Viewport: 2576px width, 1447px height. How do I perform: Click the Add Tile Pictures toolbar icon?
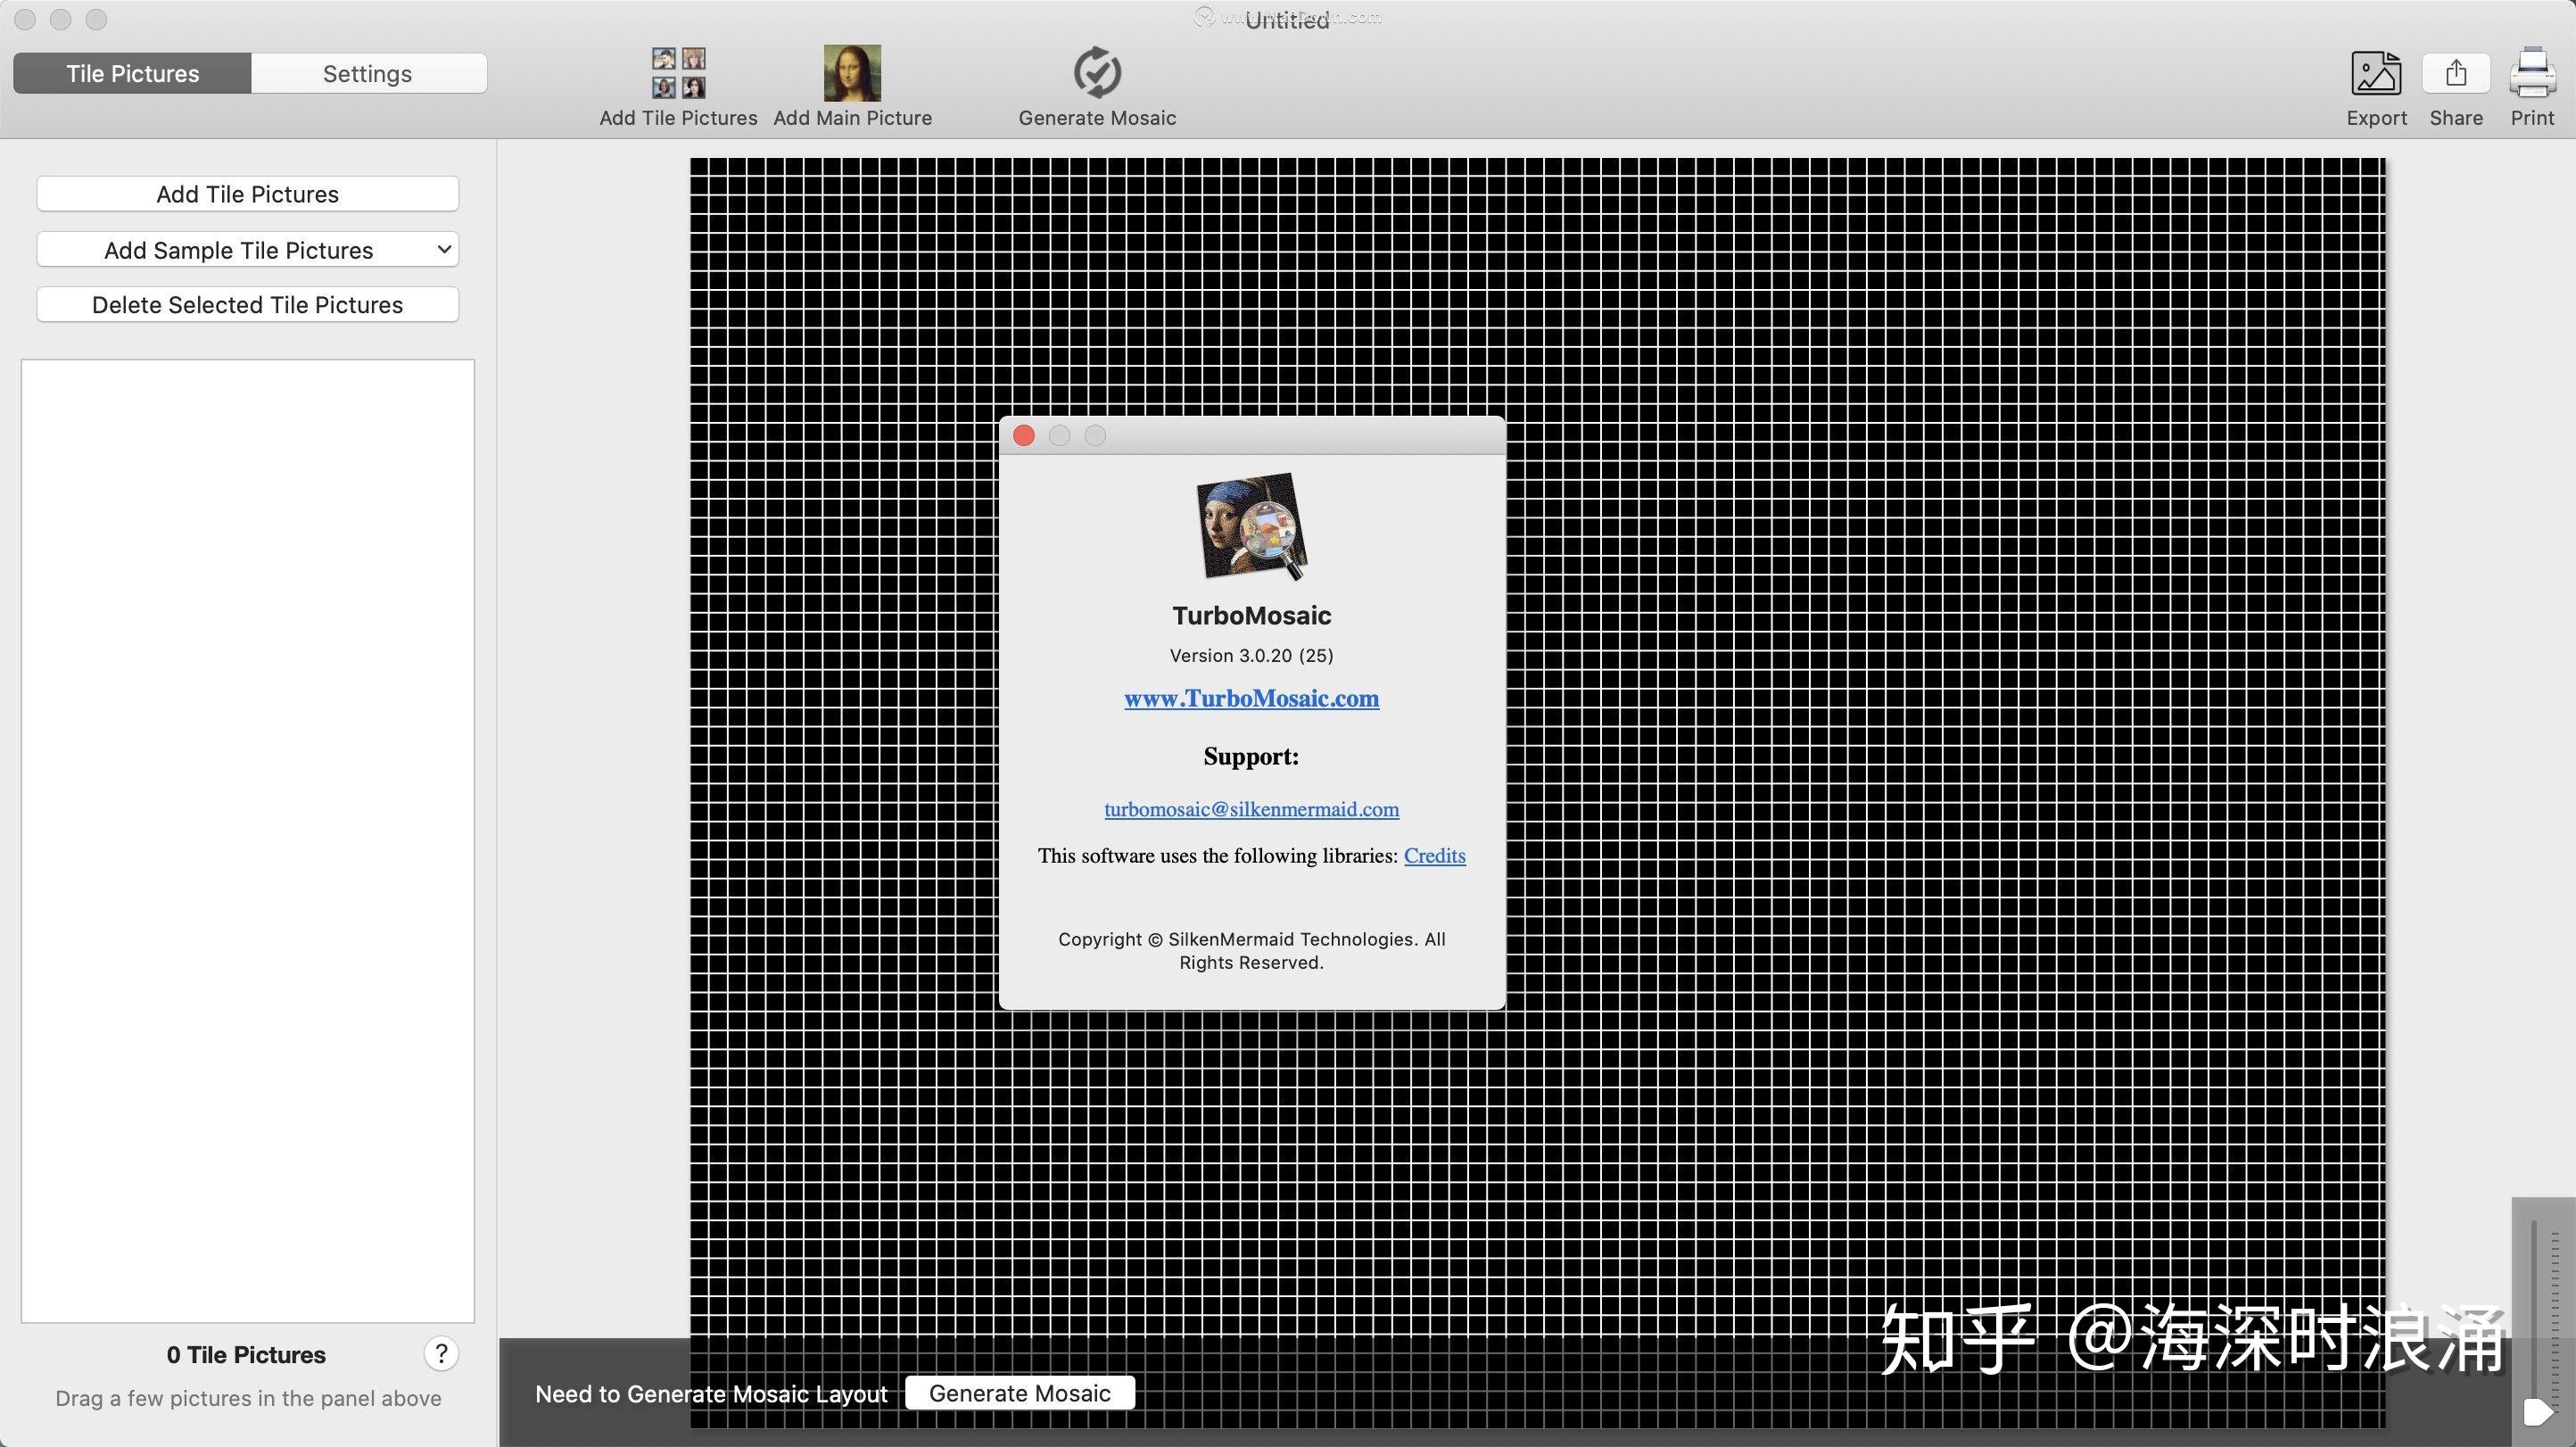(679, 73)
